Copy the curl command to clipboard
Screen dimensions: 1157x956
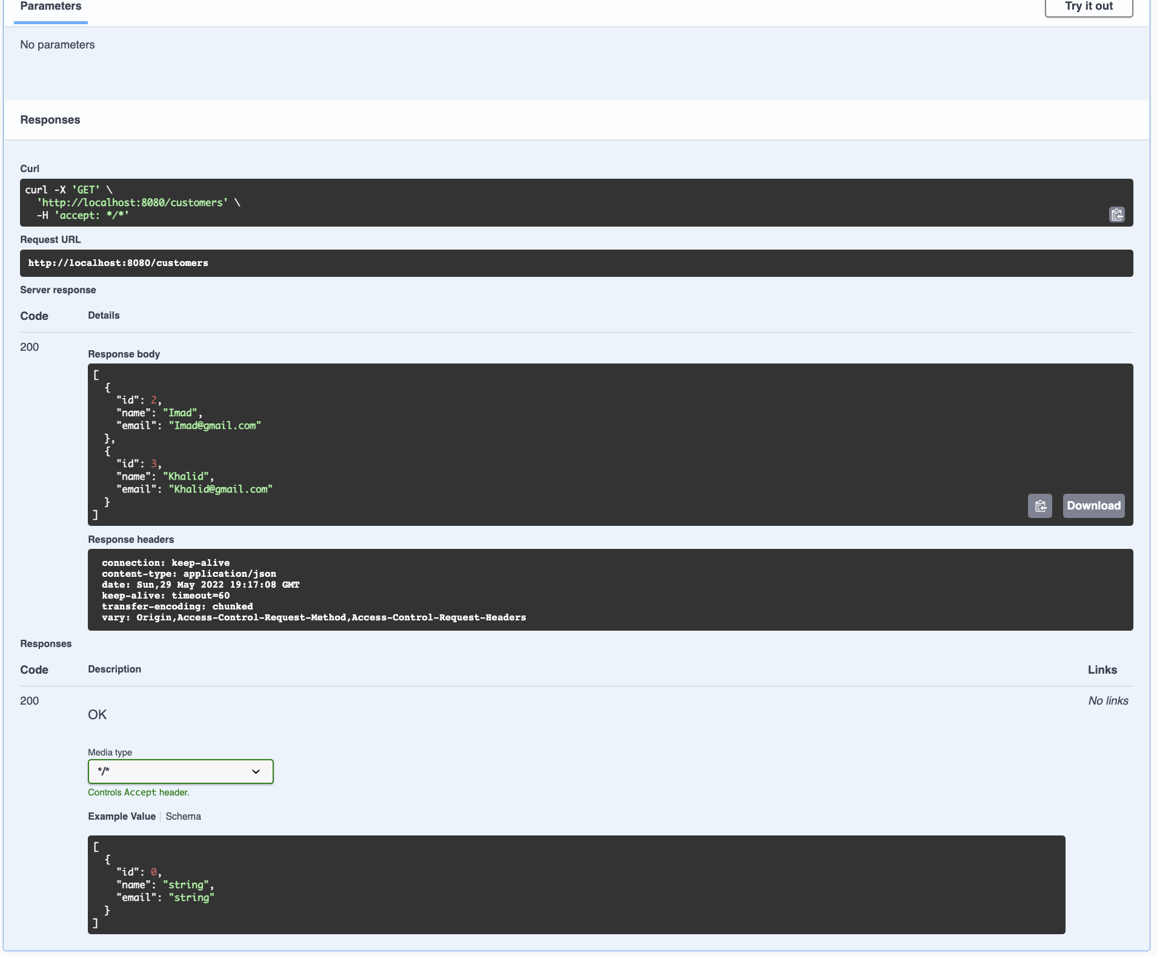(1116, 214)
